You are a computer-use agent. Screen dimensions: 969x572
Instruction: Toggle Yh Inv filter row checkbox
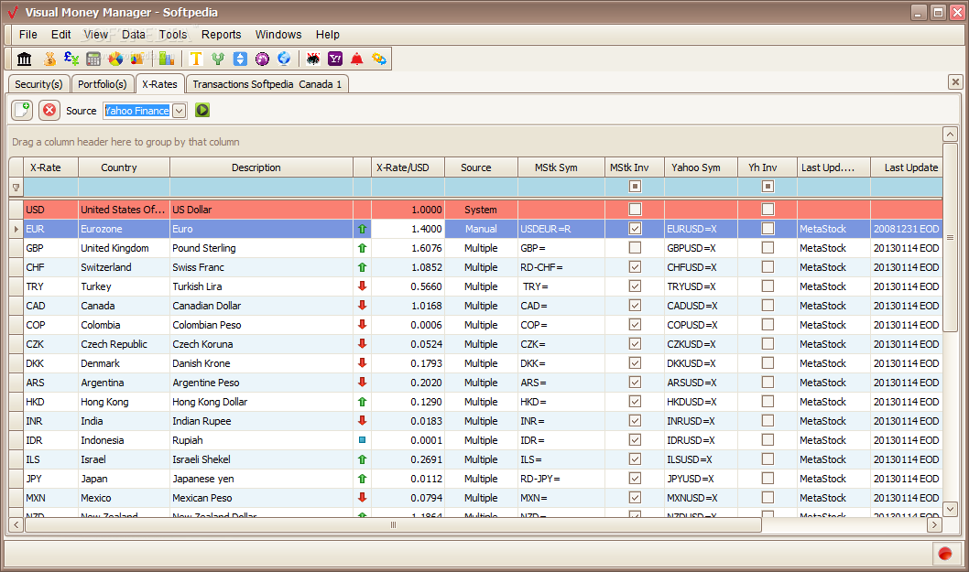point(768,186)
